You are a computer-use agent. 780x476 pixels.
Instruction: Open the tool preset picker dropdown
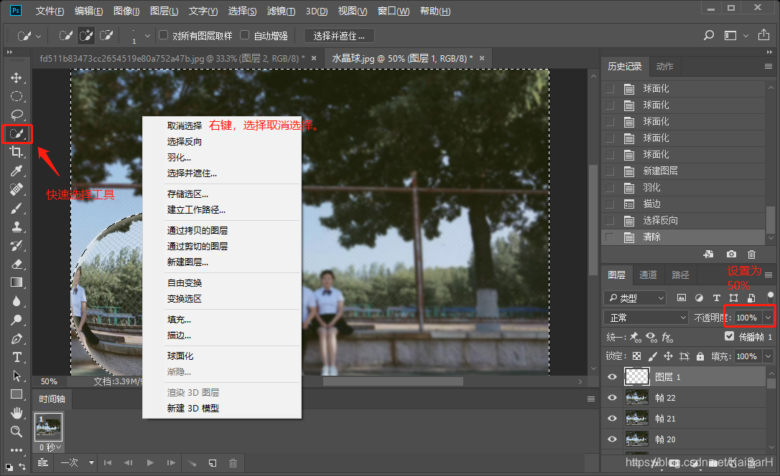click(38, 36)
